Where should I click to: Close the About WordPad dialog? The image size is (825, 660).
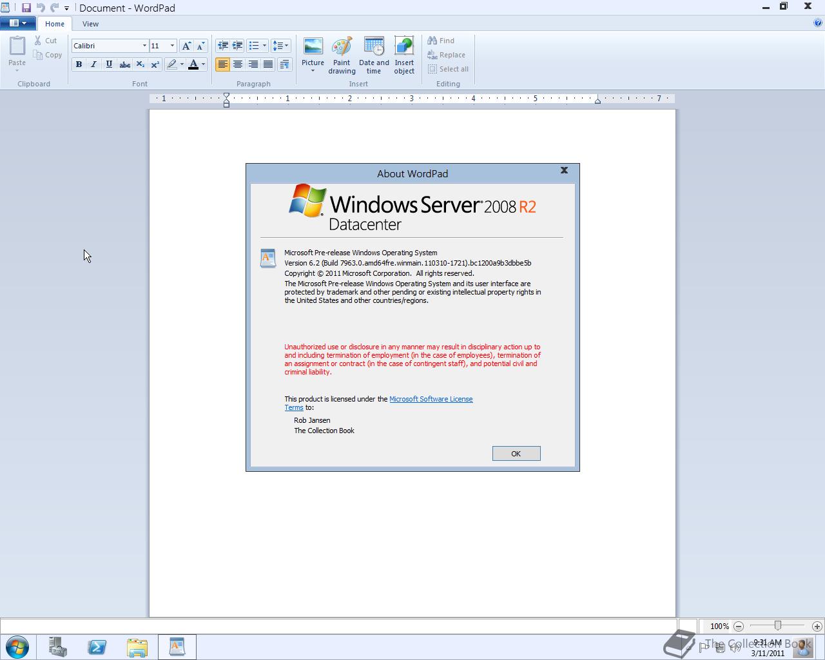point(564,170)
